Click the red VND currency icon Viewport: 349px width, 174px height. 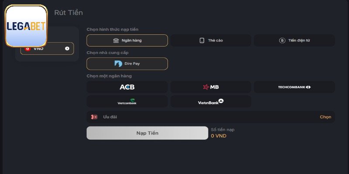27,49
